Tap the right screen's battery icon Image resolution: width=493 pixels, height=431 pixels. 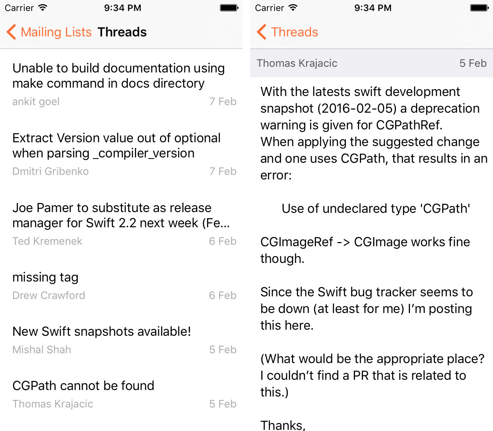pos(479,8)
